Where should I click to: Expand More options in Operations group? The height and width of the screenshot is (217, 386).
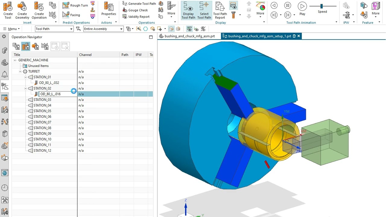pyautogui.click(x=171, y=10)
